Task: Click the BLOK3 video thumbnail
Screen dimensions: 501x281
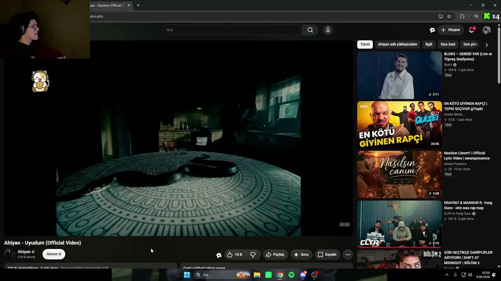Action: click(399, 75)
